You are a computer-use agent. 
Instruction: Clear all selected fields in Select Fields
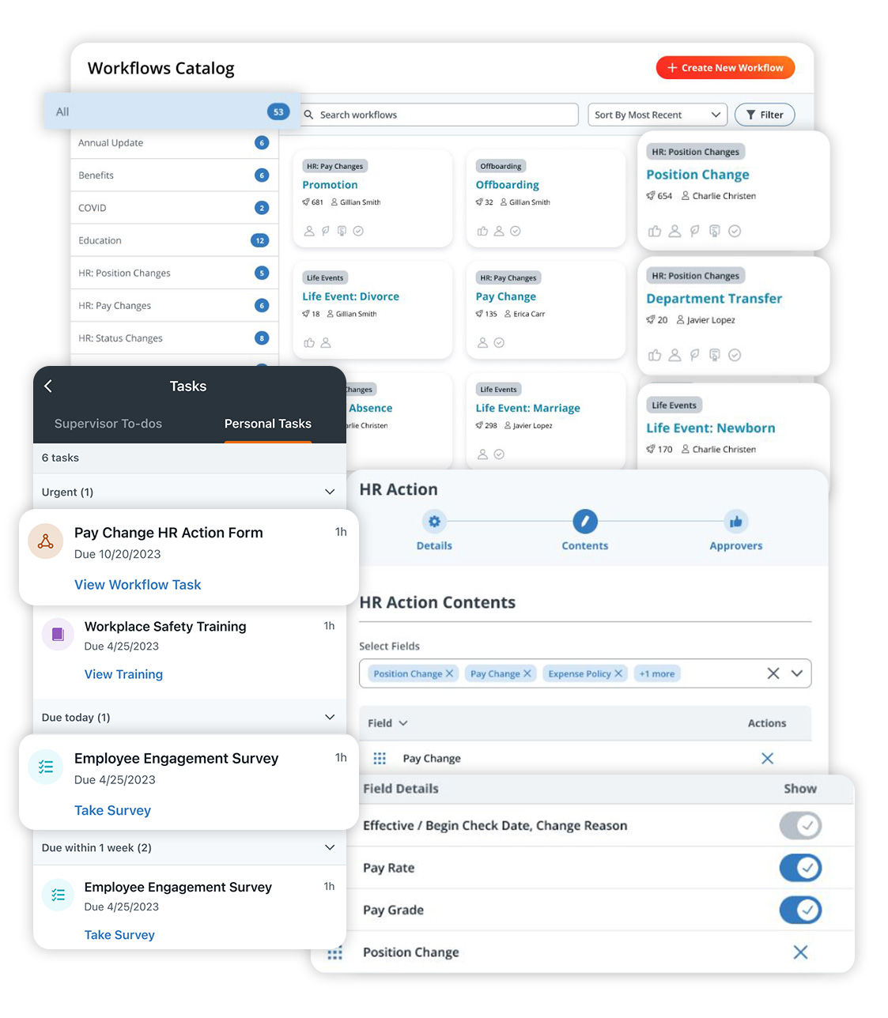tap(773, 673)
